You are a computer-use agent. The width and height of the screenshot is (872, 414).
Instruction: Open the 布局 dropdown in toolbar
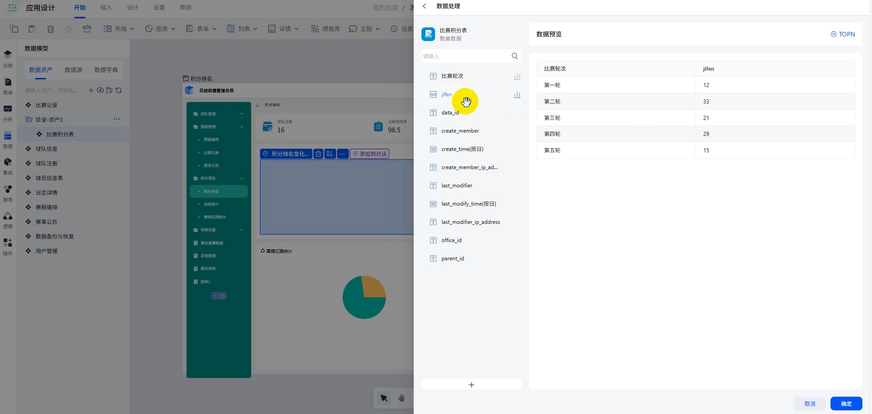(119, 29)
